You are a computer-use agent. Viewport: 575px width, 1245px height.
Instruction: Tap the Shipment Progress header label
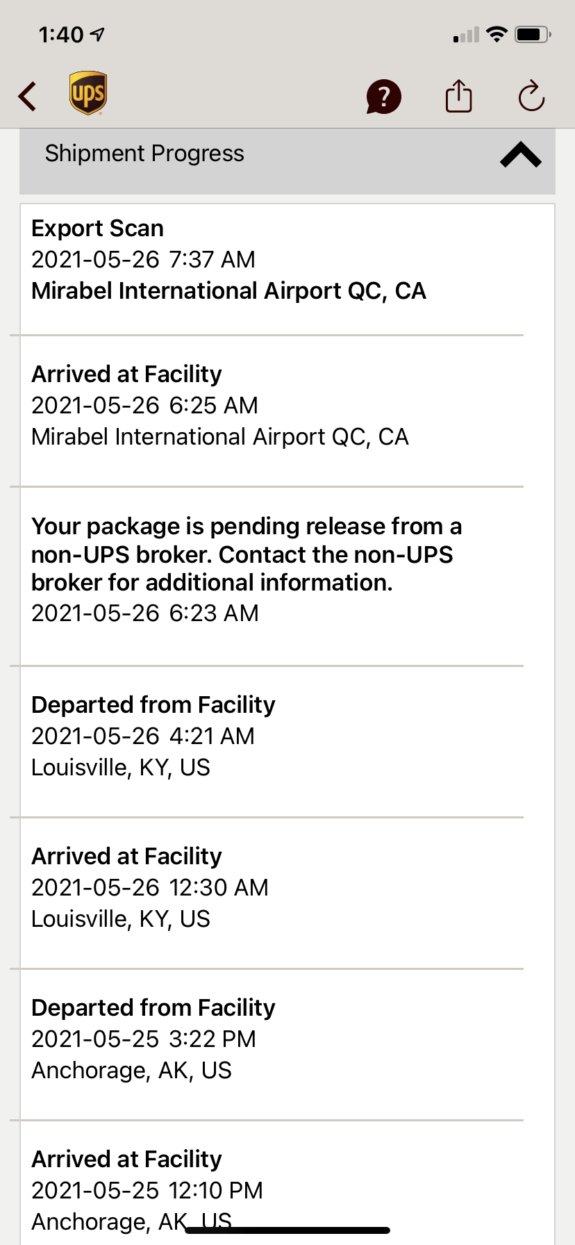pos(144,154)
